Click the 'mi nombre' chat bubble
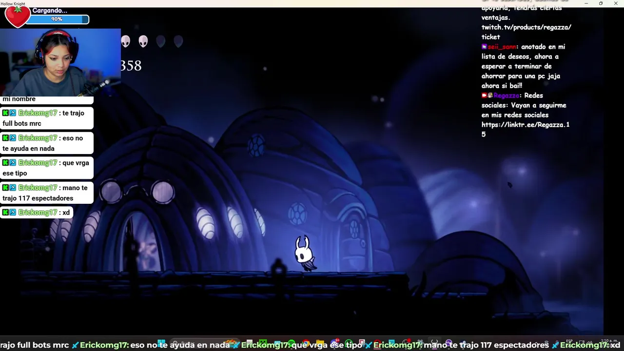Image resolution: width=624 pixels, height=351 pixels. [x=47, y=99]
